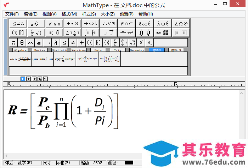Viewport: 248px width, 168px height.
Task: Insert the right arrow from small bar
Action: pyautogui.click(x=47, y=43)
